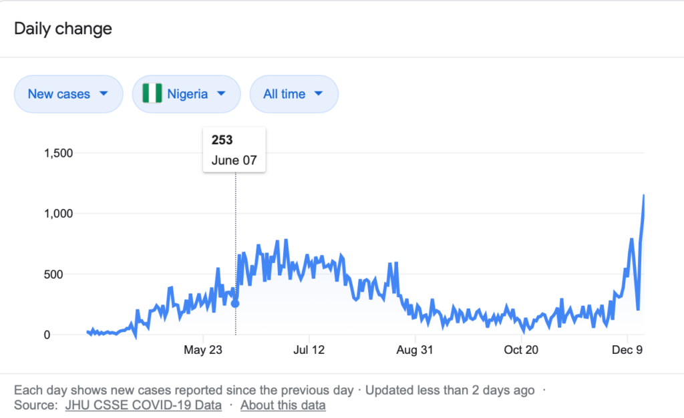
Task: Expand the New cases metric selector
Action: (68, 94)
